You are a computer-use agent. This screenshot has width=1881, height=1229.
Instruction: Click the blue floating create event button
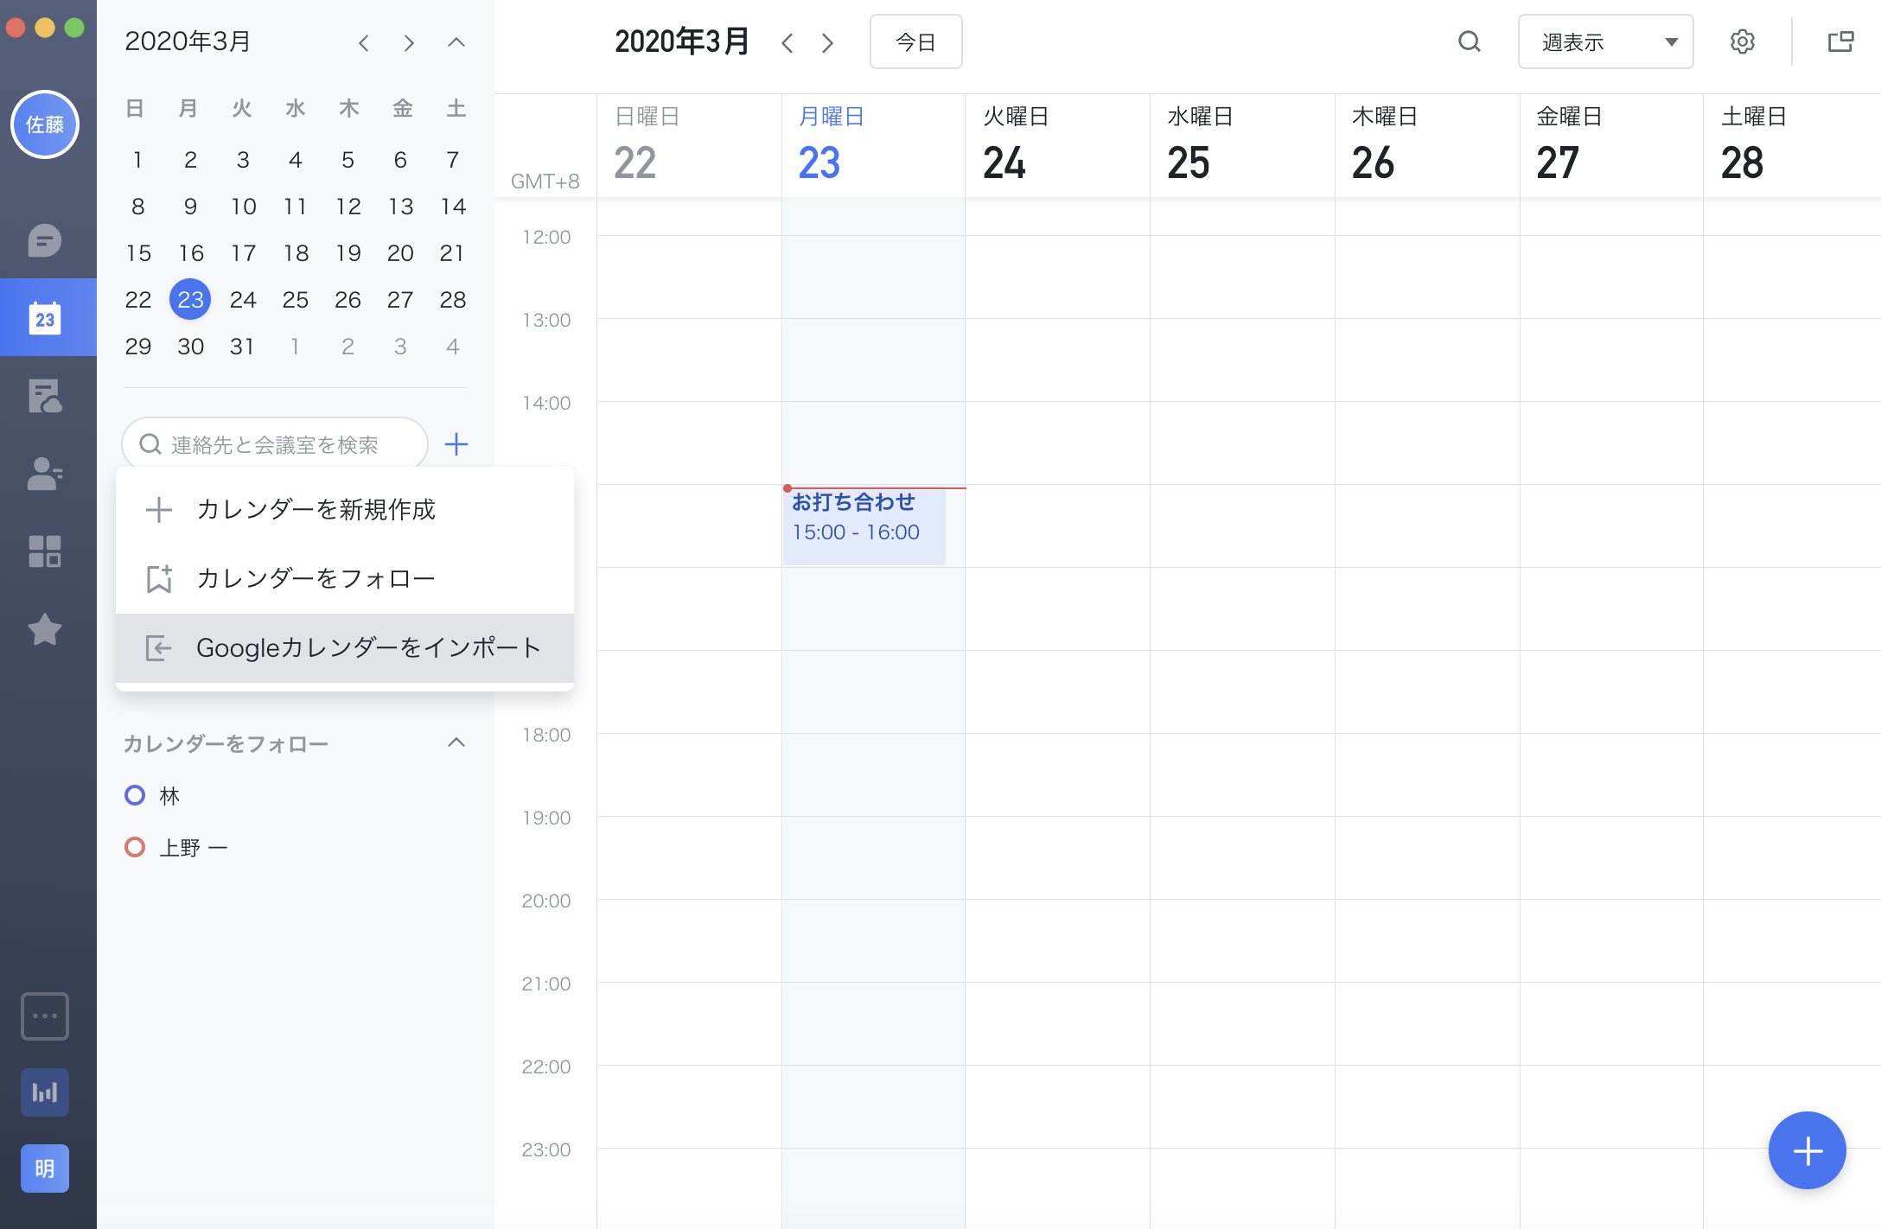pyautogui.click(x=1807, y=1150)
